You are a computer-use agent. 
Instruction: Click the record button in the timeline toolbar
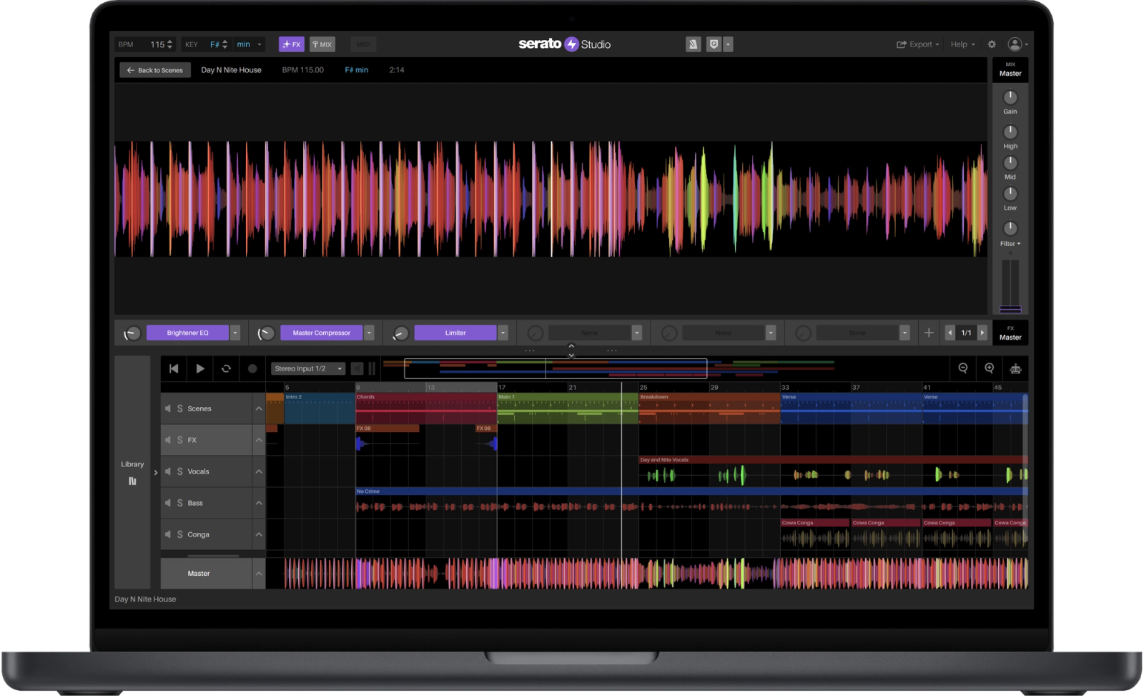coord(252,368)
